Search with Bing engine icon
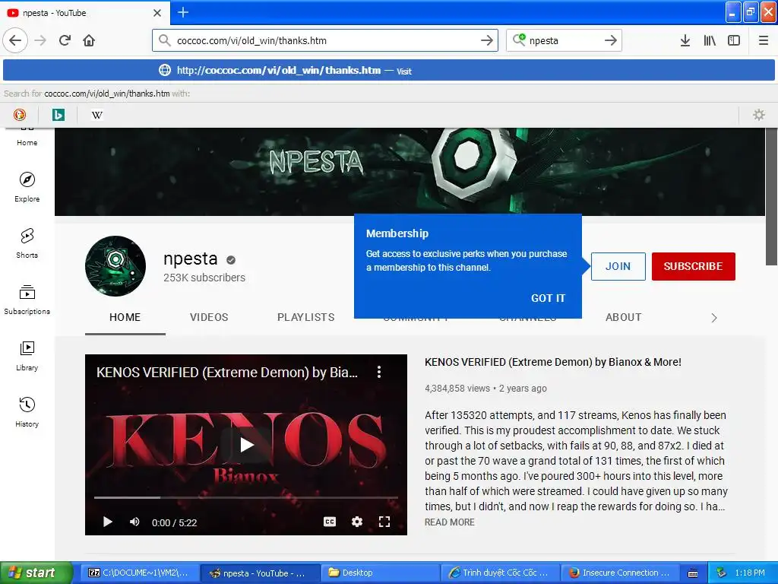This screenshot has width=778, height=584. pos(58,116)
